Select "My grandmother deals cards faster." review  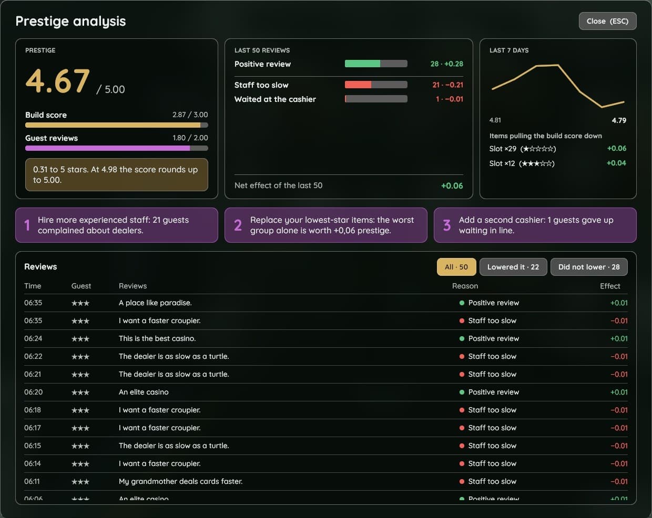tap(180, 481)
